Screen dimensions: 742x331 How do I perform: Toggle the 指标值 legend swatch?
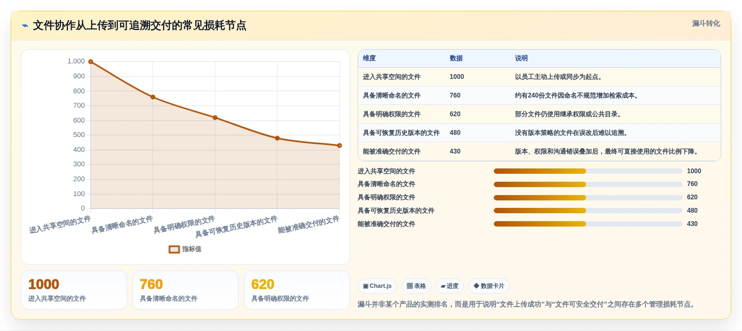point(174,249)
